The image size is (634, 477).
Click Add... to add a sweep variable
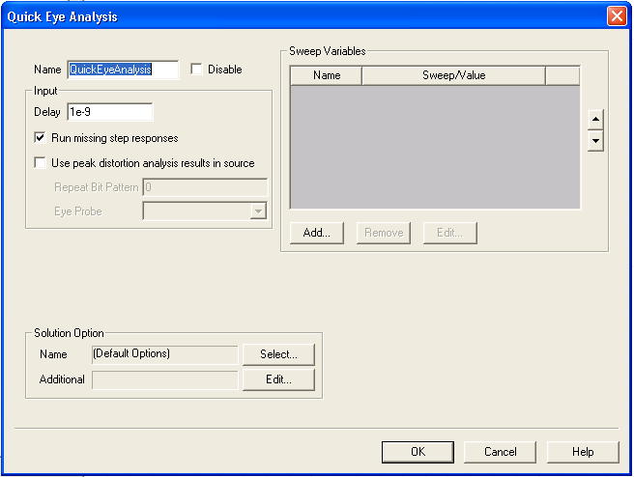coord(317,233)
